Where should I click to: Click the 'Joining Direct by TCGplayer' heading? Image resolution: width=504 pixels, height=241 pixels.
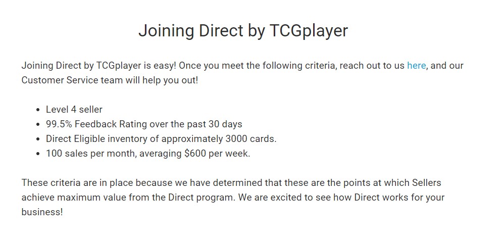click(243, 30)
